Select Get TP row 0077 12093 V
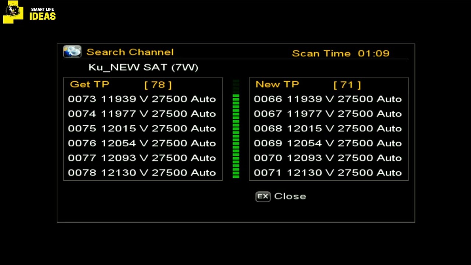Screen dimensions: 471x265 click(142, 158)
